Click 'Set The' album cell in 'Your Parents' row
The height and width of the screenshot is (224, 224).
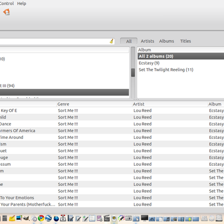tap(216, 204)
